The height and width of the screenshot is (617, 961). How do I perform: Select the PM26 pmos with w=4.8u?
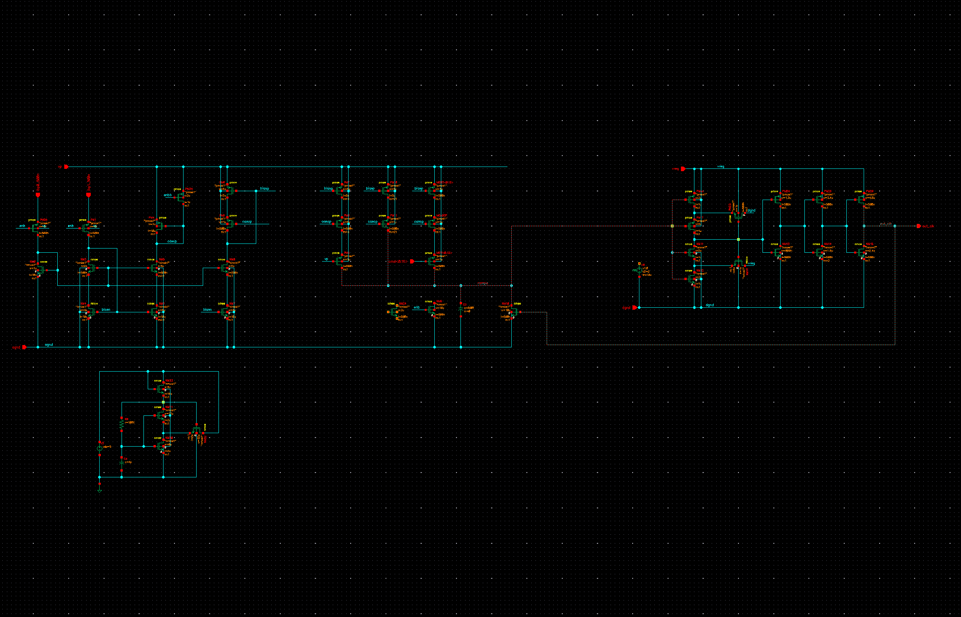tap(861, 200)
